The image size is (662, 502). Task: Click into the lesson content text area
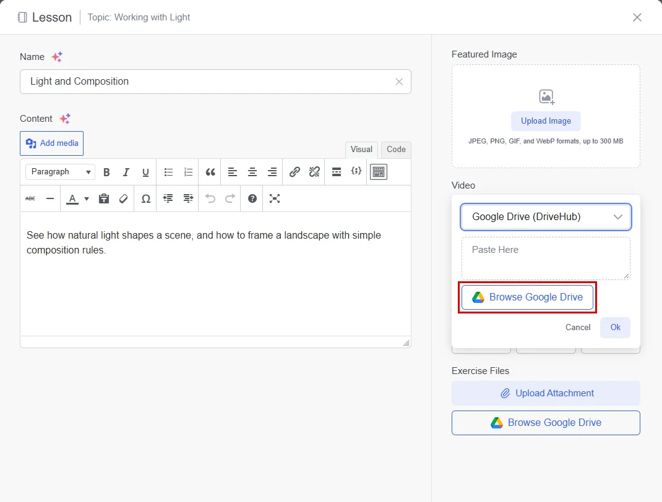click(x=215, y=274)
